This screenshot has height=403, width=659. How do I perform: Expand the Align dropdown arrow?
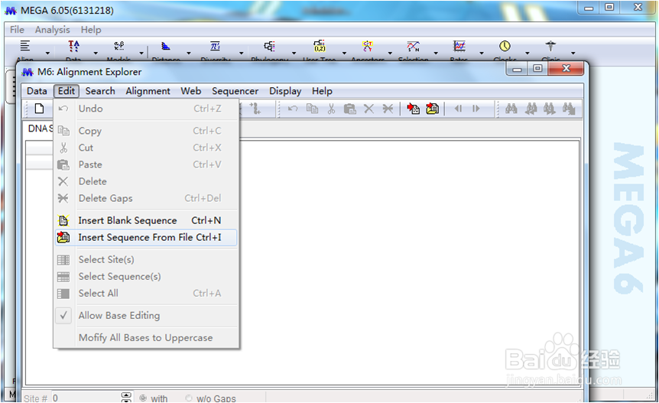coord(47,53)
